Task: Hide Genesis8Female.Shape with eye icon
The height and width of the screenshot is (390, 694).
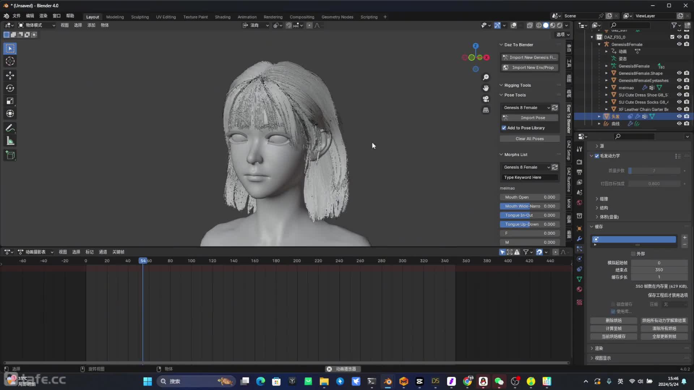Action: pyautogui.click(x=679, y=73)
